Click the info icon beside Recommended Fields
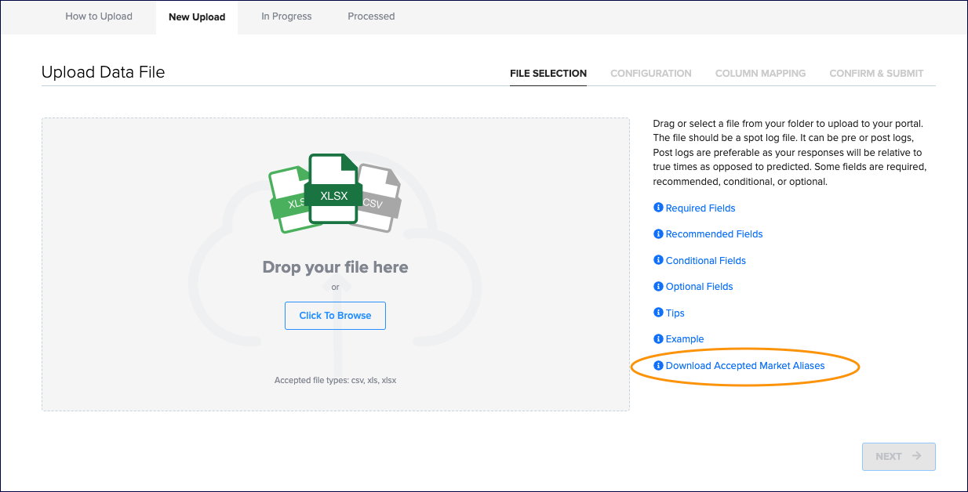968x492 pixels. pos(658,233)
